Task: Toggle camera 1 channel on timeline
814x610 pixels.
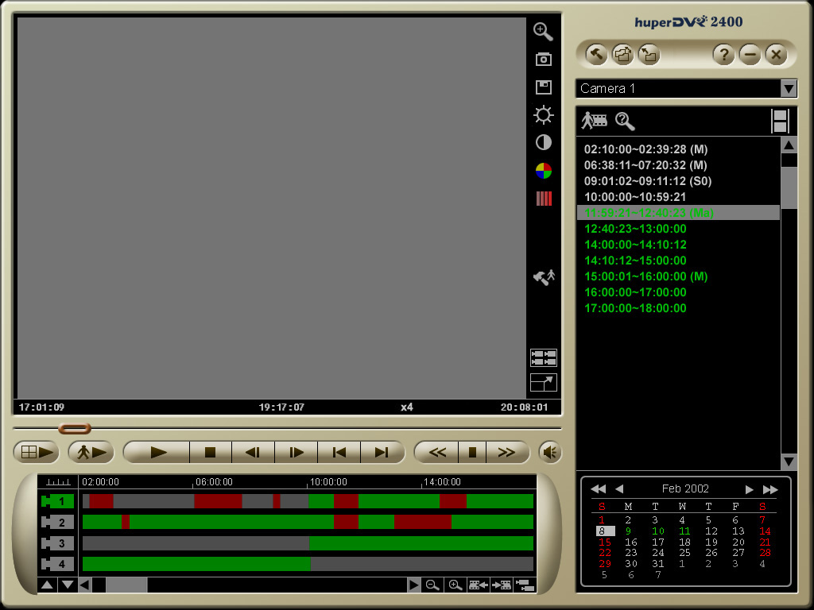Action: pos(57,501)
